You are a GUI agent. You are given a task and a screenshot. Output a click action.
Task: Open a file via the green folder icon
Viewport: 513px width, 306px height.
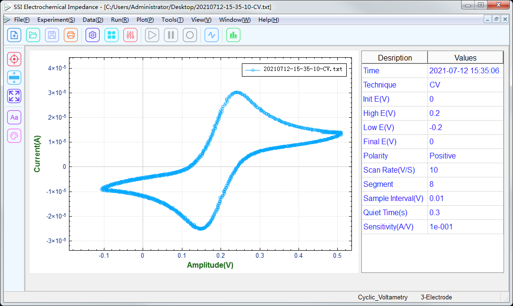pyautogui.click(x=33, y=35)
